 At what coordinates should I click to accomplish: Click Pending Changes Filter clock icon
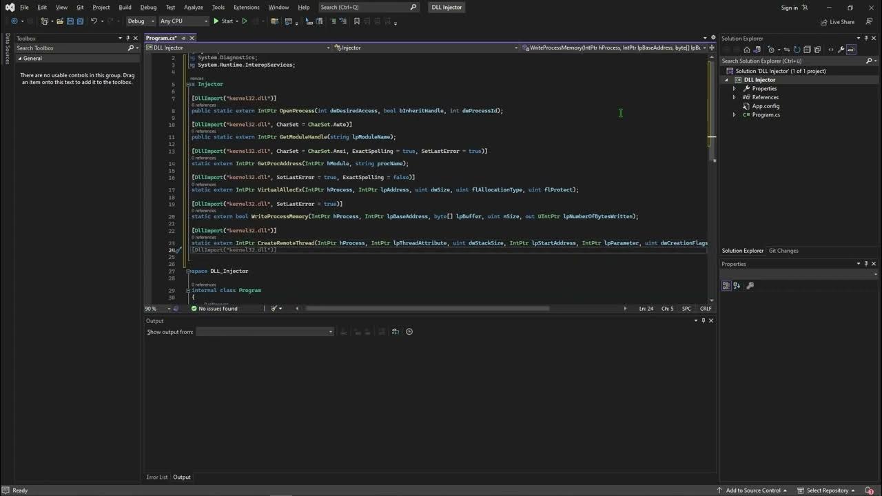[772, 50]
